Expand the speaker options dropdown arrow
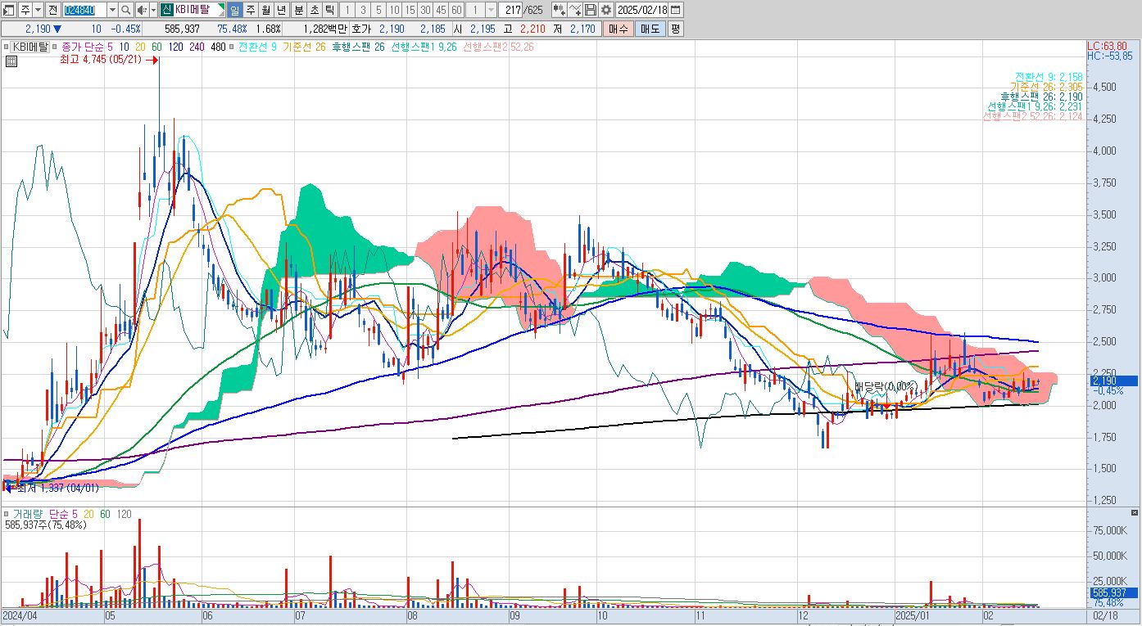The width and height of the screenshot is (1142, 626). coord(153,10)
